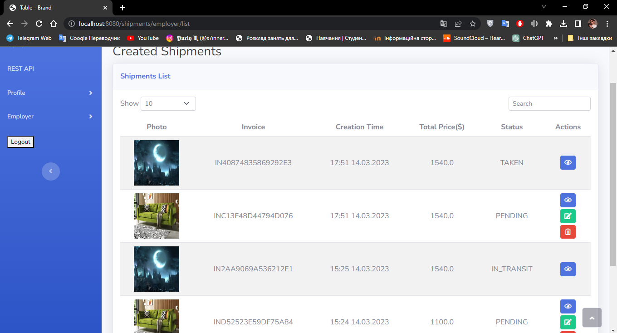Collapse the sidebar with round chevron button
Image resolution: width=617 pixels, height=333 pixels.
point(51,171)
